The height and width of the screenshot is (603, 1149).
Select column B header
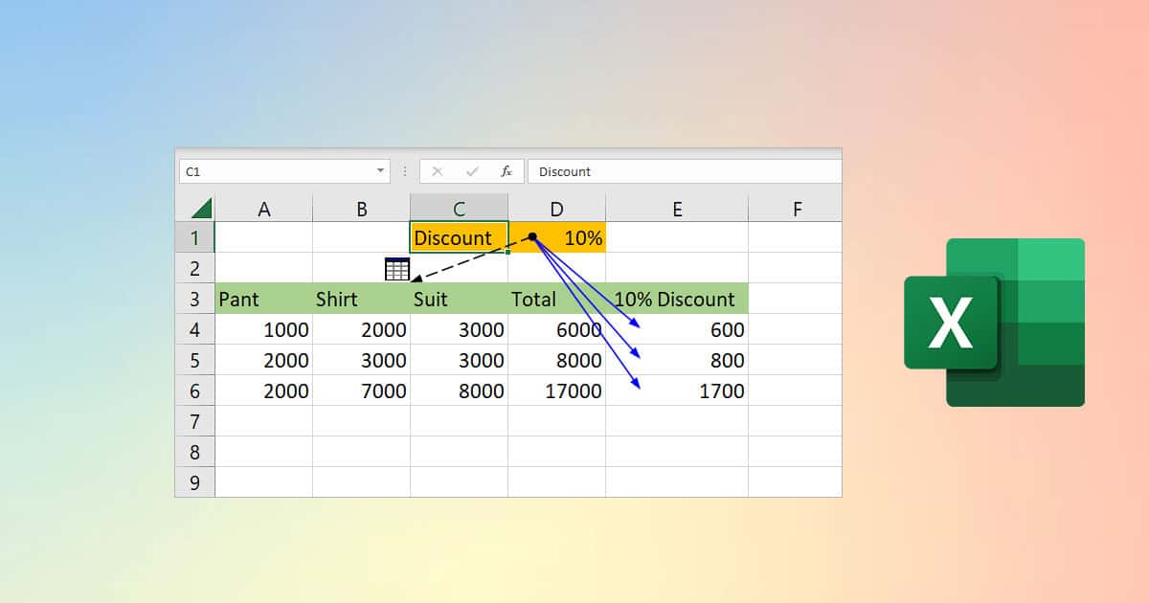(362, 209)
